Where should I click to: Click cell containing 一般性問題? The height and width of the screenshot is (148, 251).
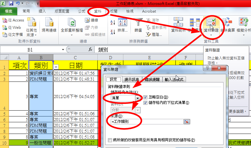pyautogui.click(x=41, y=143)
